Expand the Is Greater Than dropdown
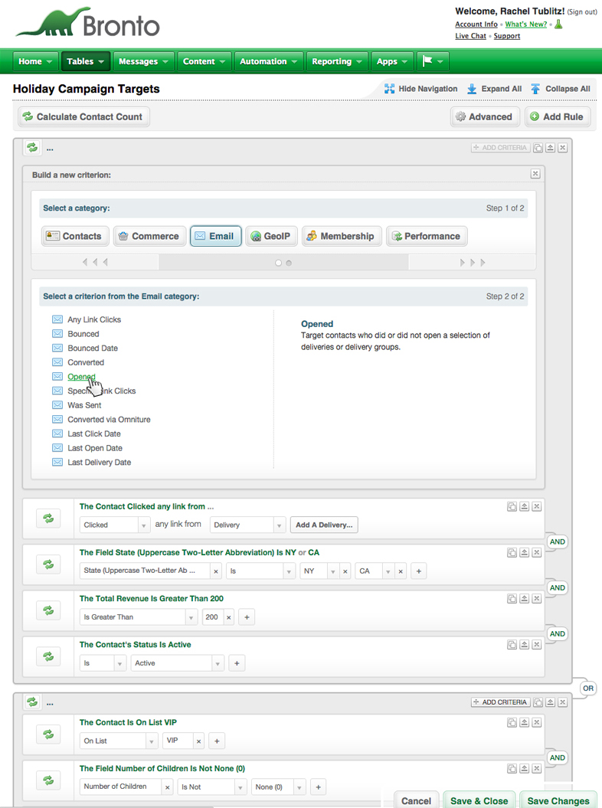The image size is (602, 808). coord(138,617)
